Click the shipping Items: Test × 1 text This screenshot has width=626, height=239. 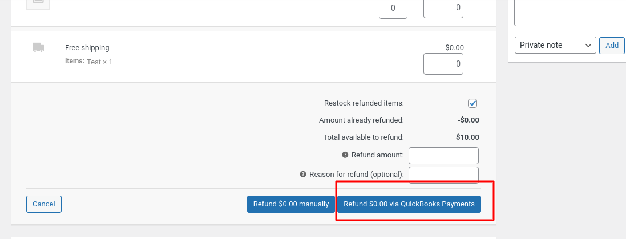88,62
